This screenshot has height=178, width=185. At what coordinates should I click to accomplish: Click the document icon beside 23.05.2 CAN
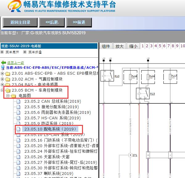pos(18,101)
